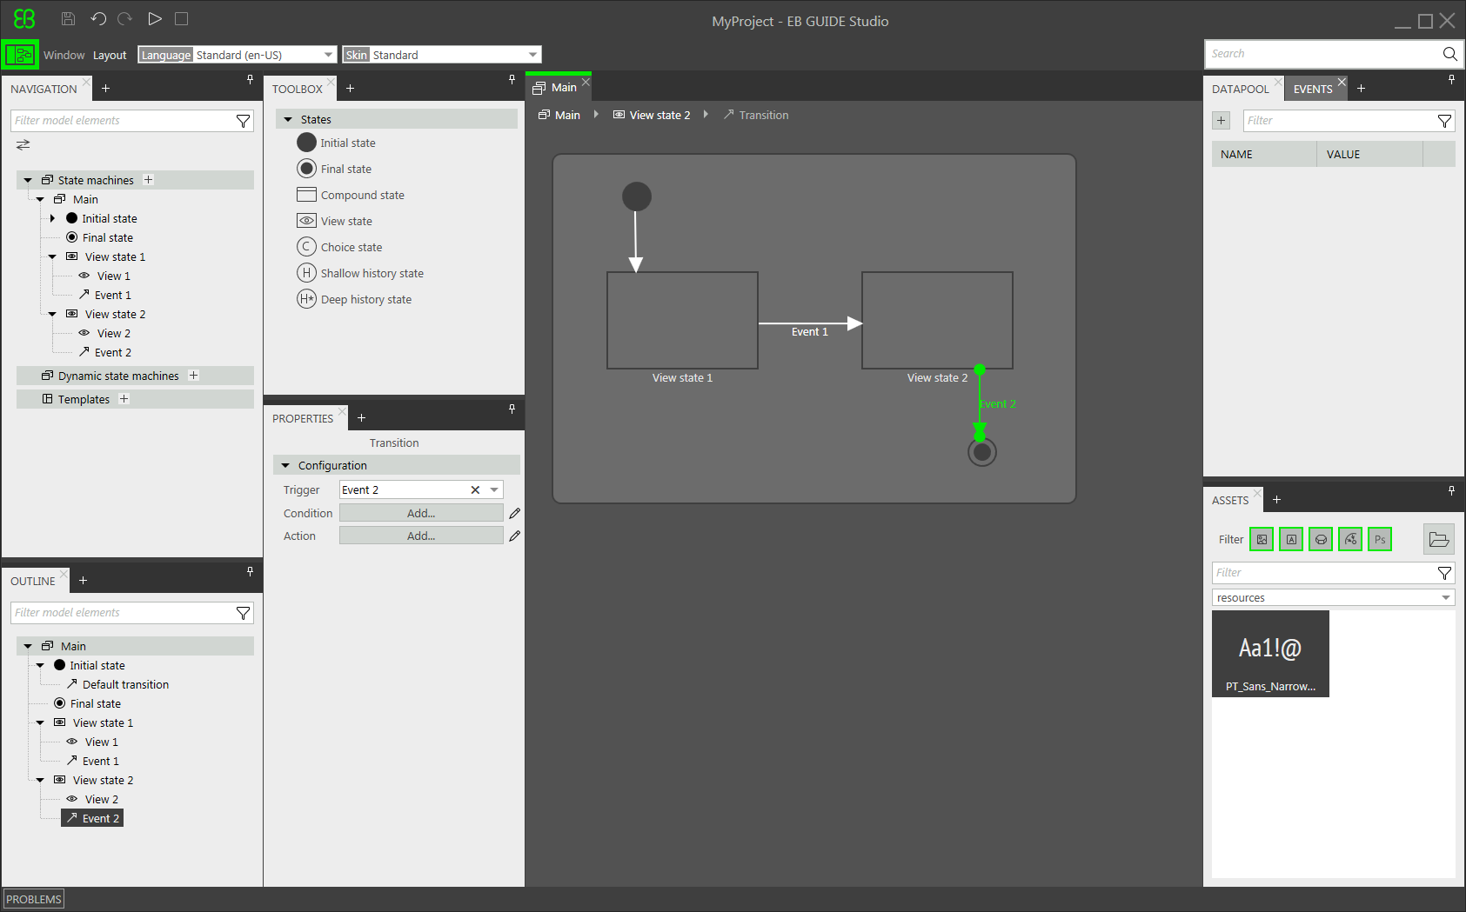Select Choice state in the toolbox
This screenshot has height=912, width=1466.
340,247
